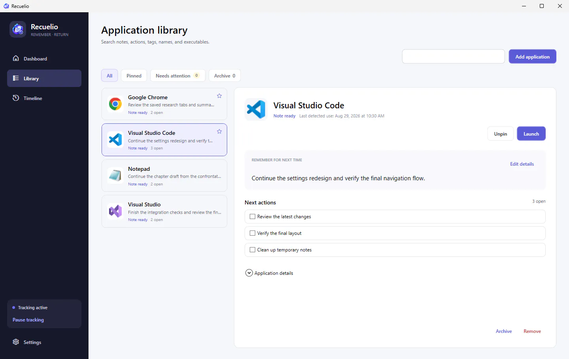
Task: Open Timeline using its clock icon
Action: (16, 98)
